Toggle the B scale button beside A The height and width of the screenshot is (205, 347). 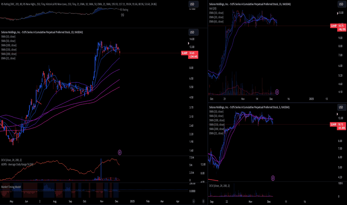pyautogui.click(x=203, y=201)
